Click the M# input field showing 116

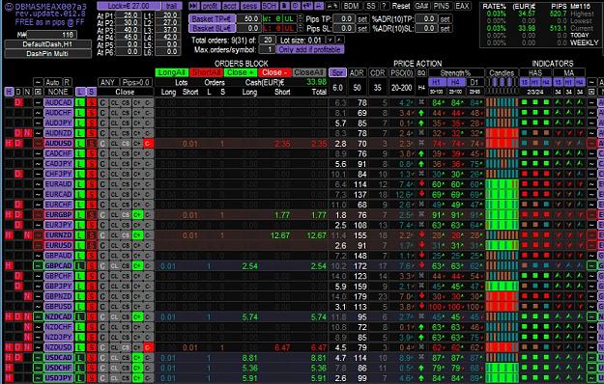click(x=52, y=35)
